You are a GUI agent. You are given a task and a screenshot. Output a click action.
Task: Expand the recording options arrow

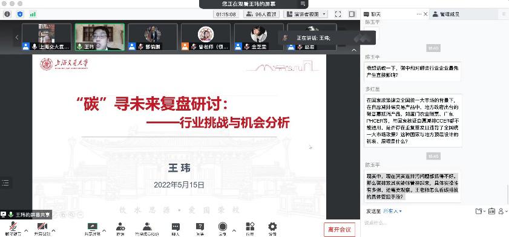pyautogui.click(x=234, y=231)
